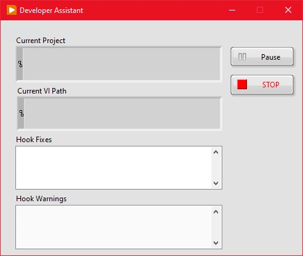Image resolution: width=303 pixels, height=256 pixels.
Task: Click the Hook Fixes scroll up arrow
Action: pyautogui.click(x=216, y=152)
